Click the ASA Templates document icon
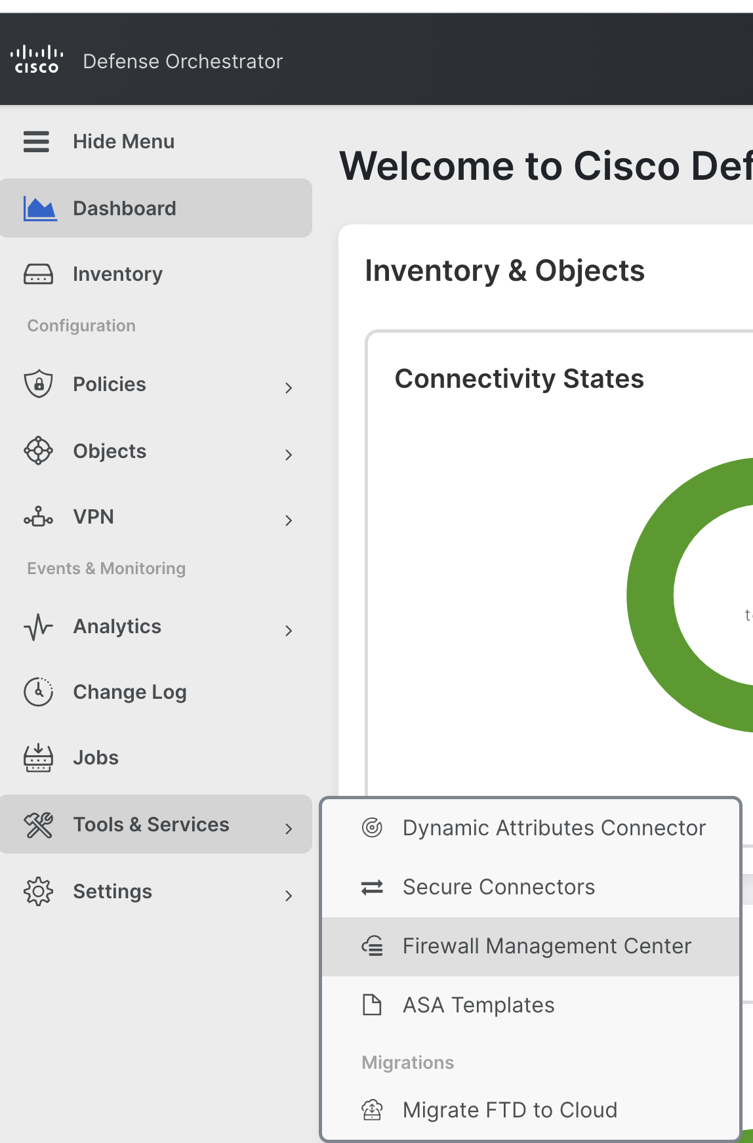 [x=372, y=1005]
